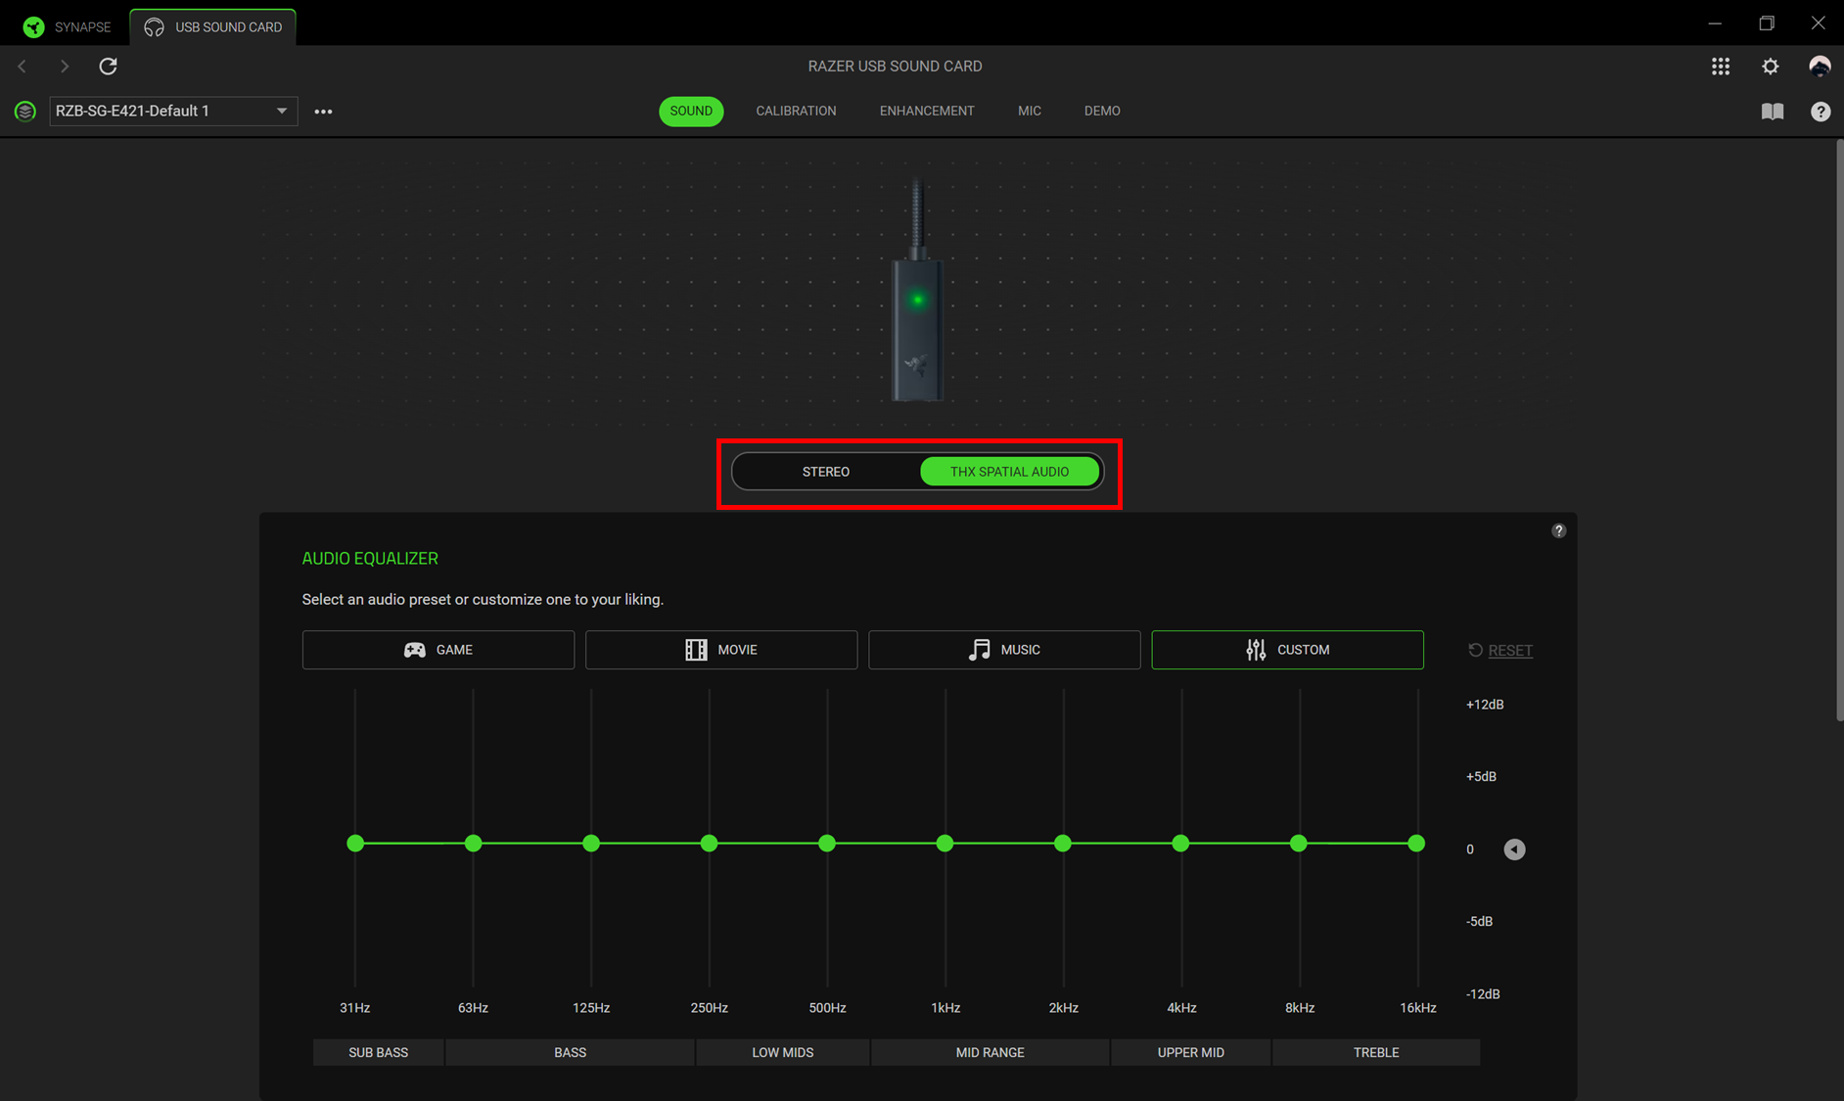Switch audio output to Stereo
1844x1101 pixels.
(x=825, y=472)
